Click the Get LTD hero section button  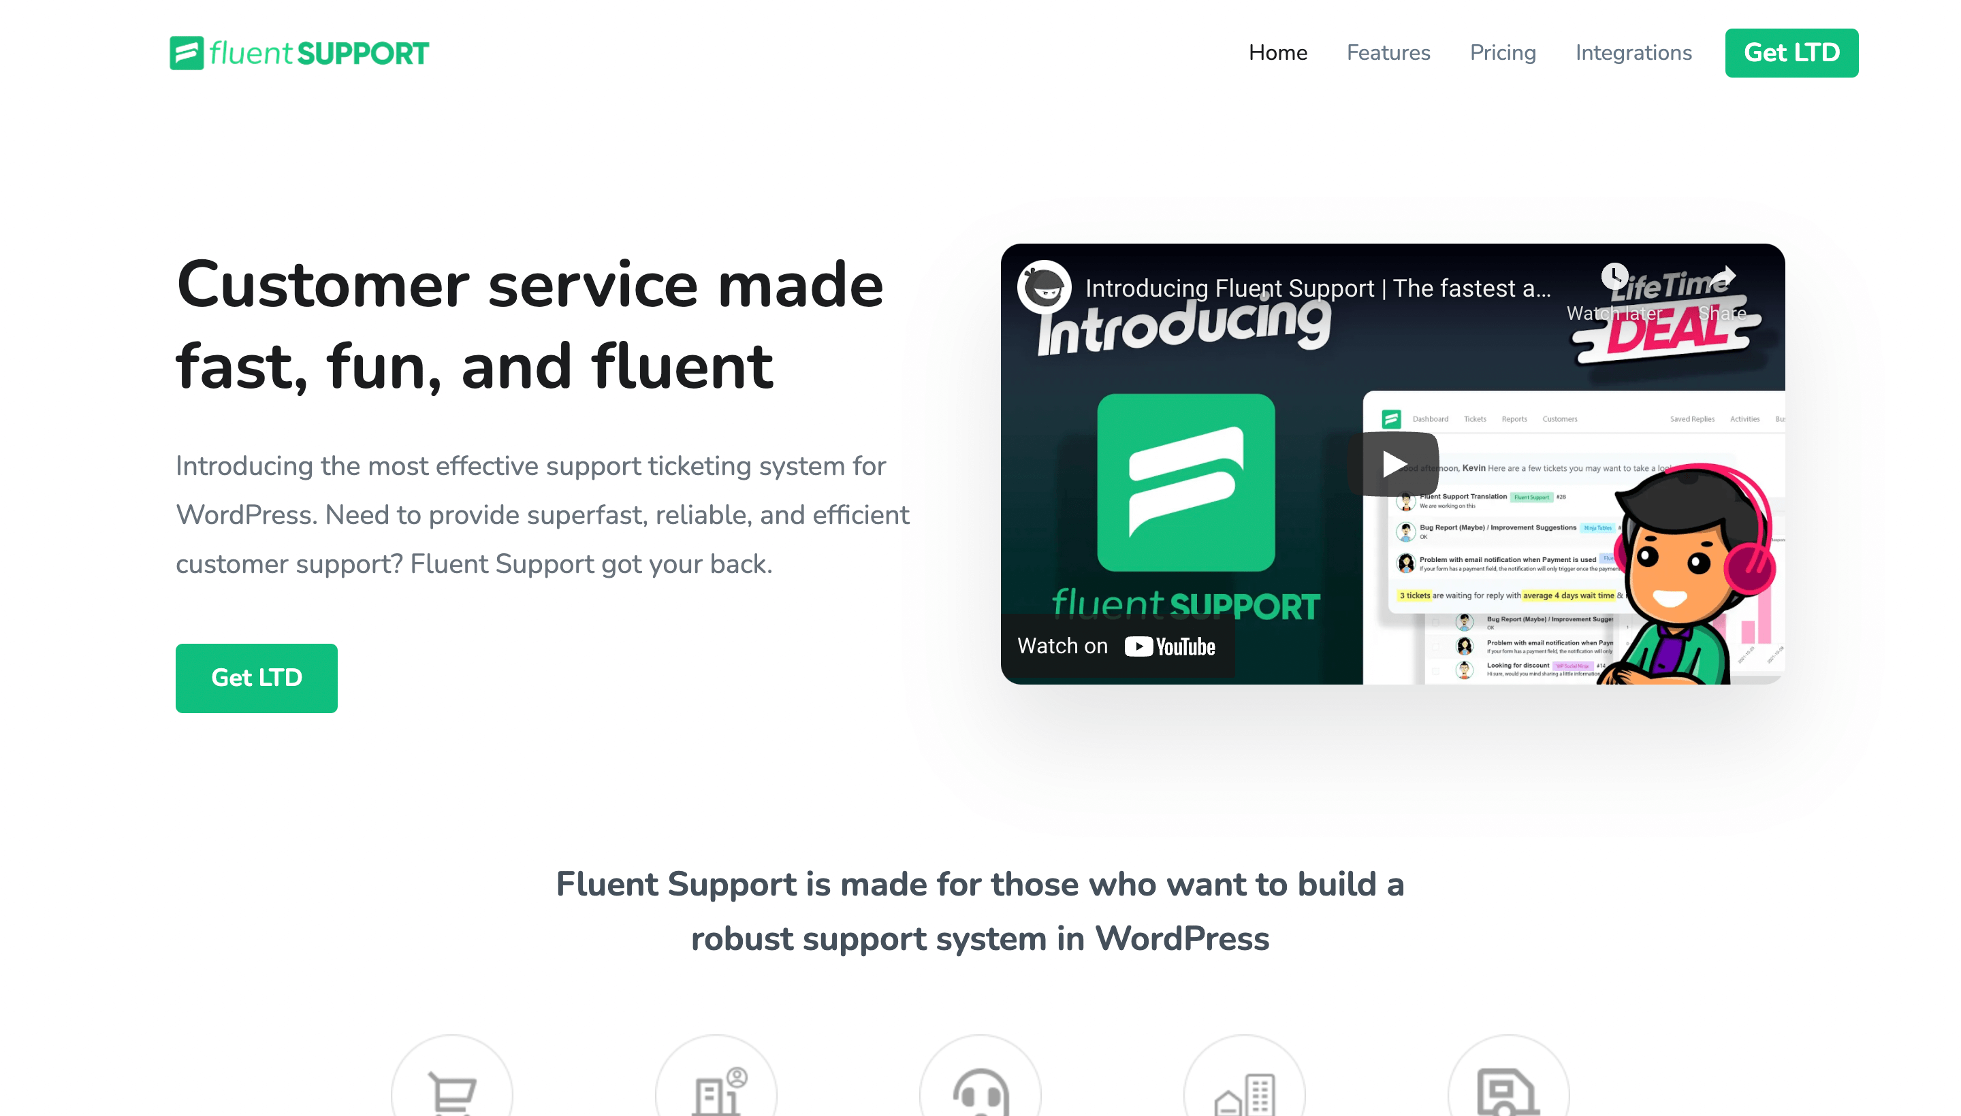pyautogui.click(x=257, y=678)
